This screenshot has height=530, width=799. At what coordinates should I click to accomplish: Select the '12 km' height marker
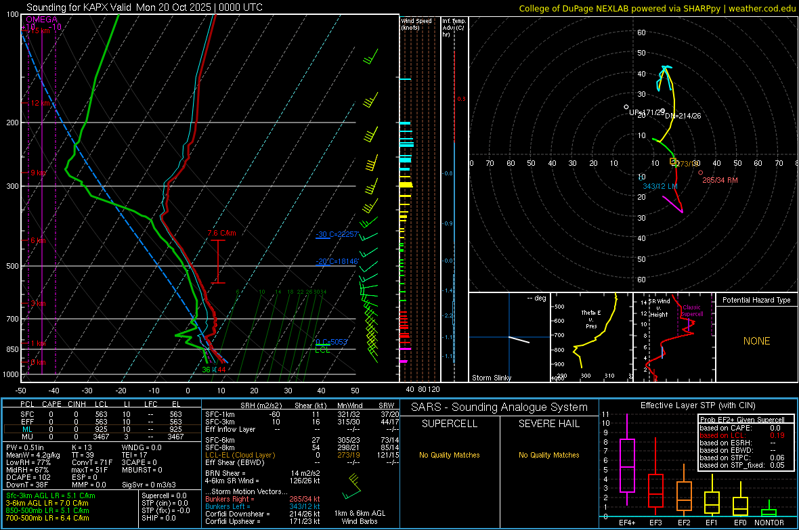point(41,103)
